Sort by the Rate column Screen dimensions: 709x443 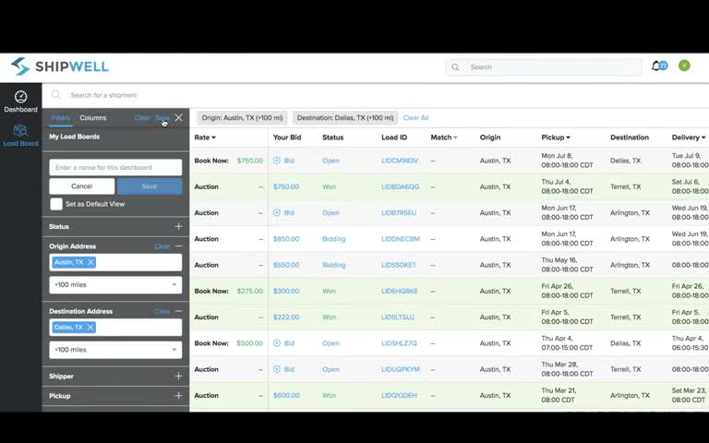point(205,138)
